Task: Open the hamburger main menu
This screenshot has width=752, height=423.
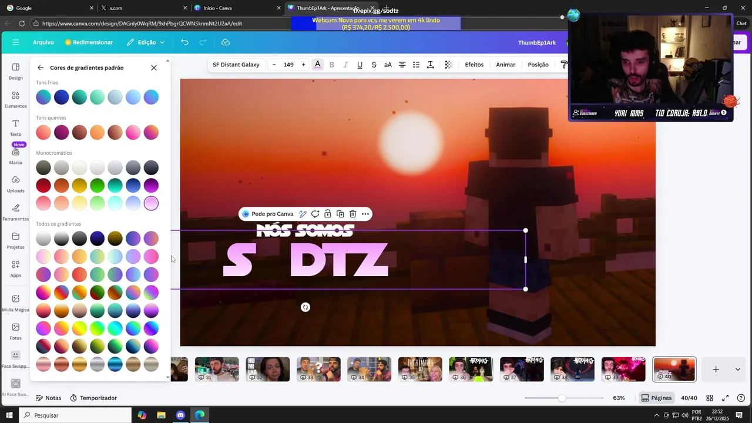Action: coord(15,42)
